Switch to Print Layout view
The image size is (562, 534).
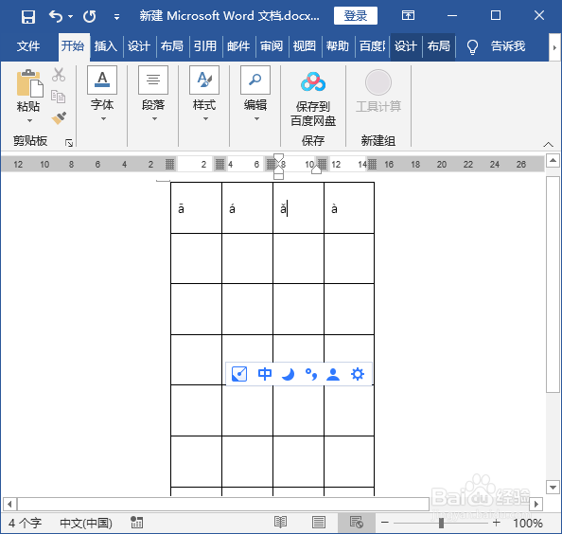pos(319,523)
